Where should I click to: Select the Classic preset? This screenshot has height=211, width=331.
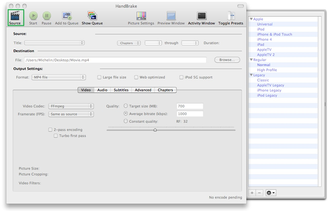[x=263, y=80]
